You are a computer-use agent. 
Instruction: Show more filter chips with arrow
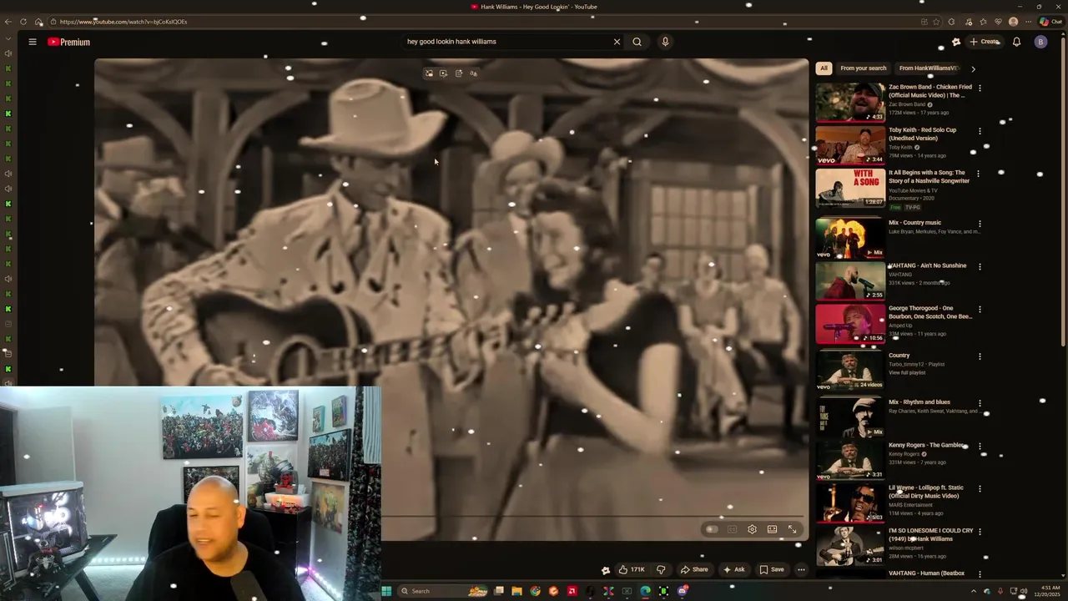[x=973, y=68]
